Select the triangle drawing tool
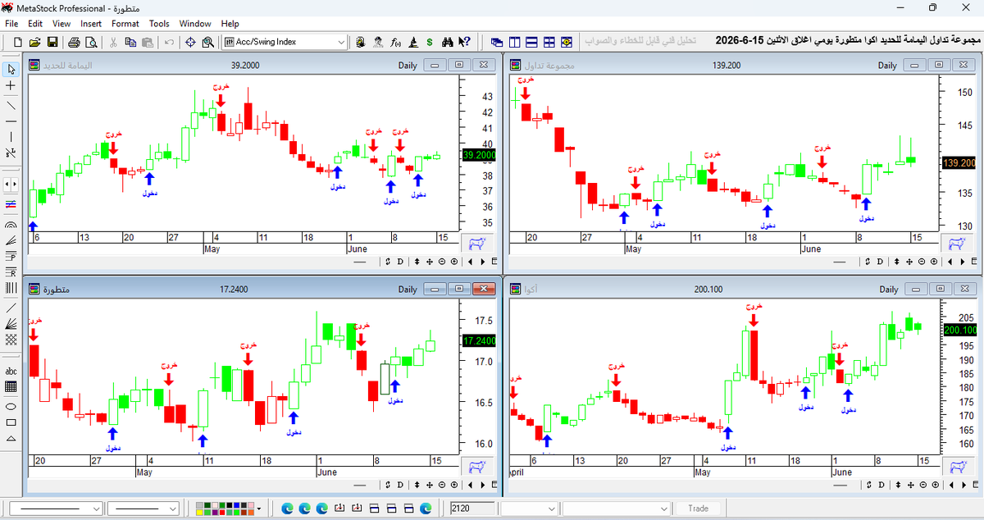This screenshot has height=520, width=984. (11, 439)
